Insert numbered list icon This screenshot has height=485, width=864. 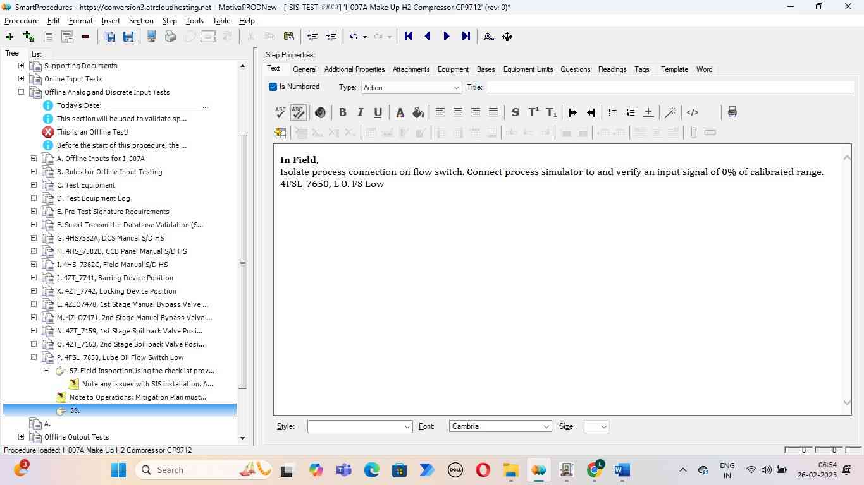pos(630,112)
